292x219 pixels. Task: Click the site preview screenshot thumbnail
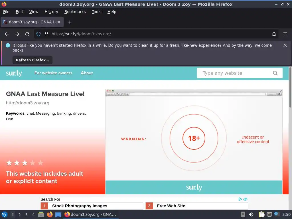[x=194, y=141]
